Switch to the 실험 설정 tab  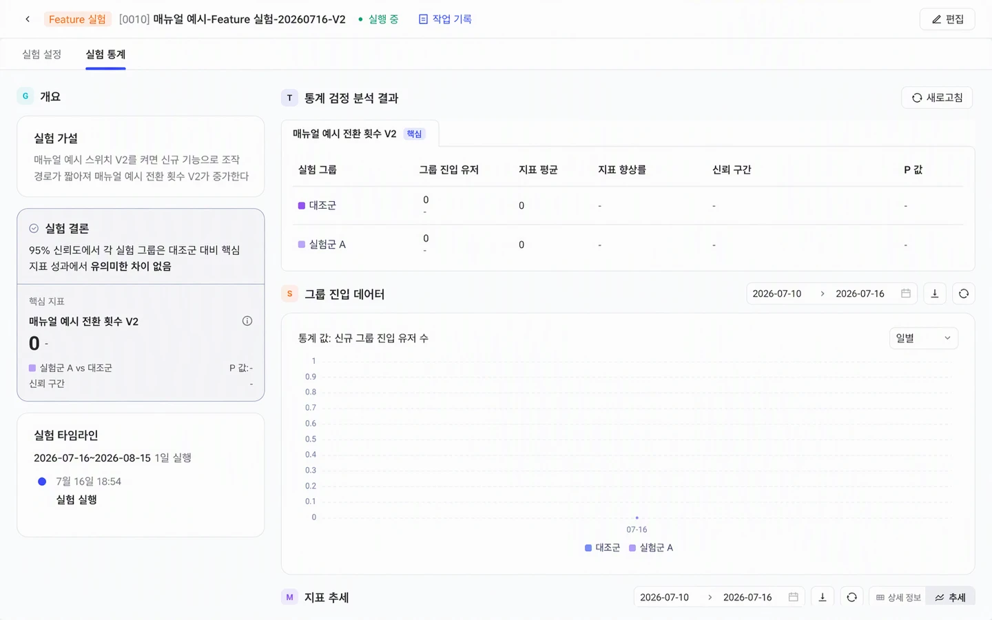[42, 54]
